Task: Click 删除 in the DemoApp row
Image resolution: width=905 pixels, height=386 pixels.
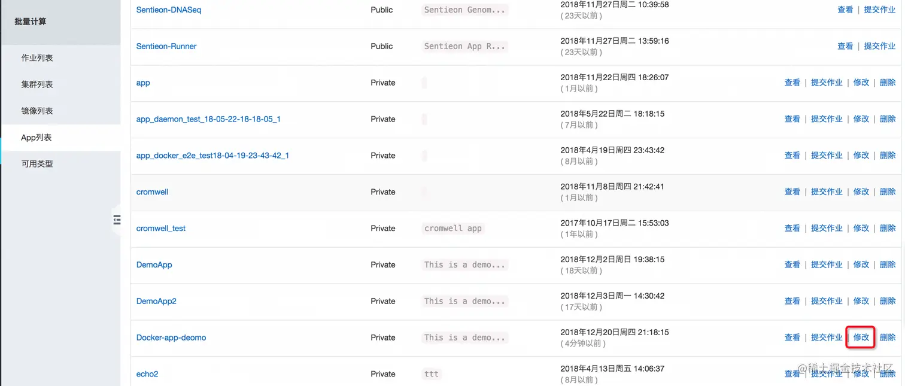Action: [888, 265]
